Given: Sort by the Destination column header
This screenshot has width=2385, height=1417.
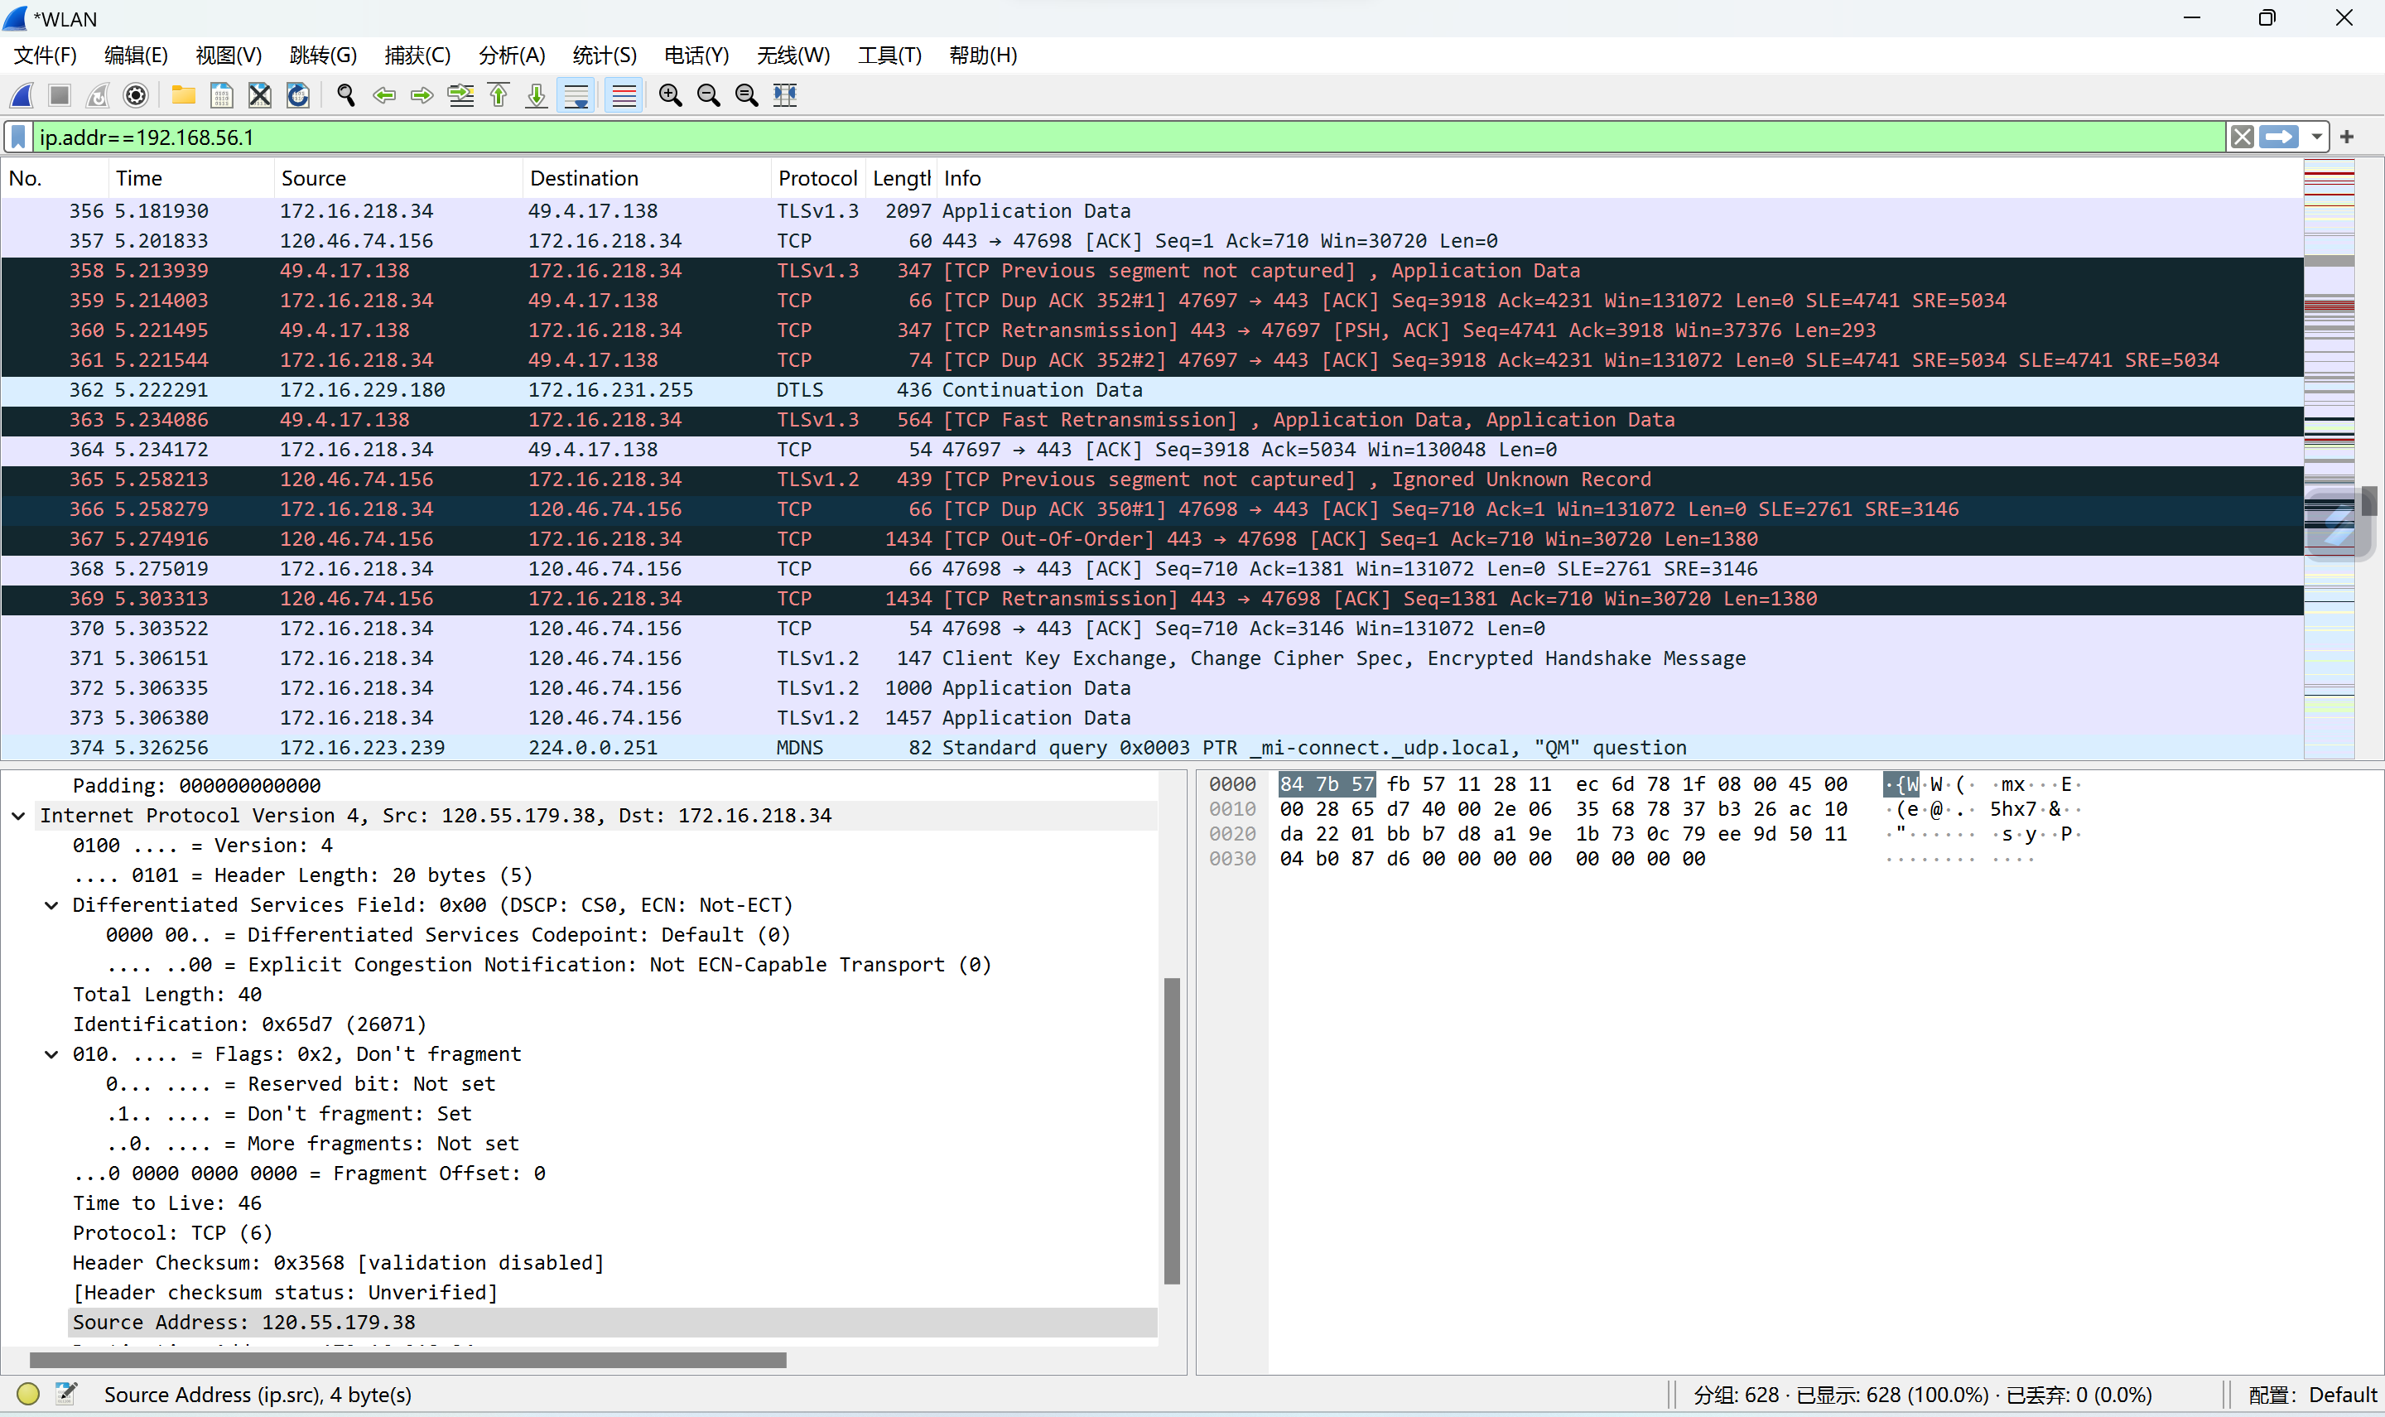Looking at the screenshot, I should click(x=647, y=179).
